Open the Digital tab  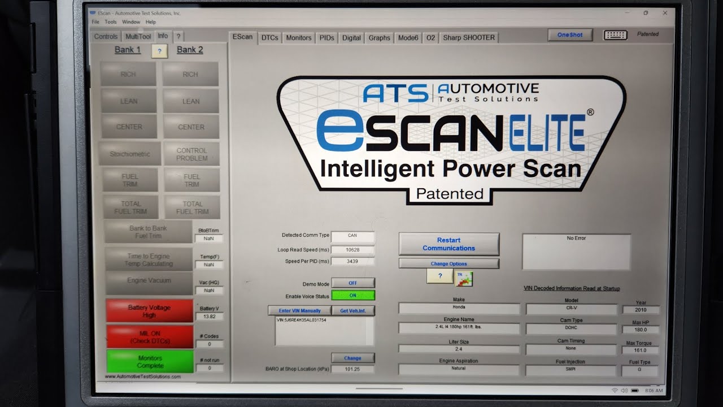point(351,38)
